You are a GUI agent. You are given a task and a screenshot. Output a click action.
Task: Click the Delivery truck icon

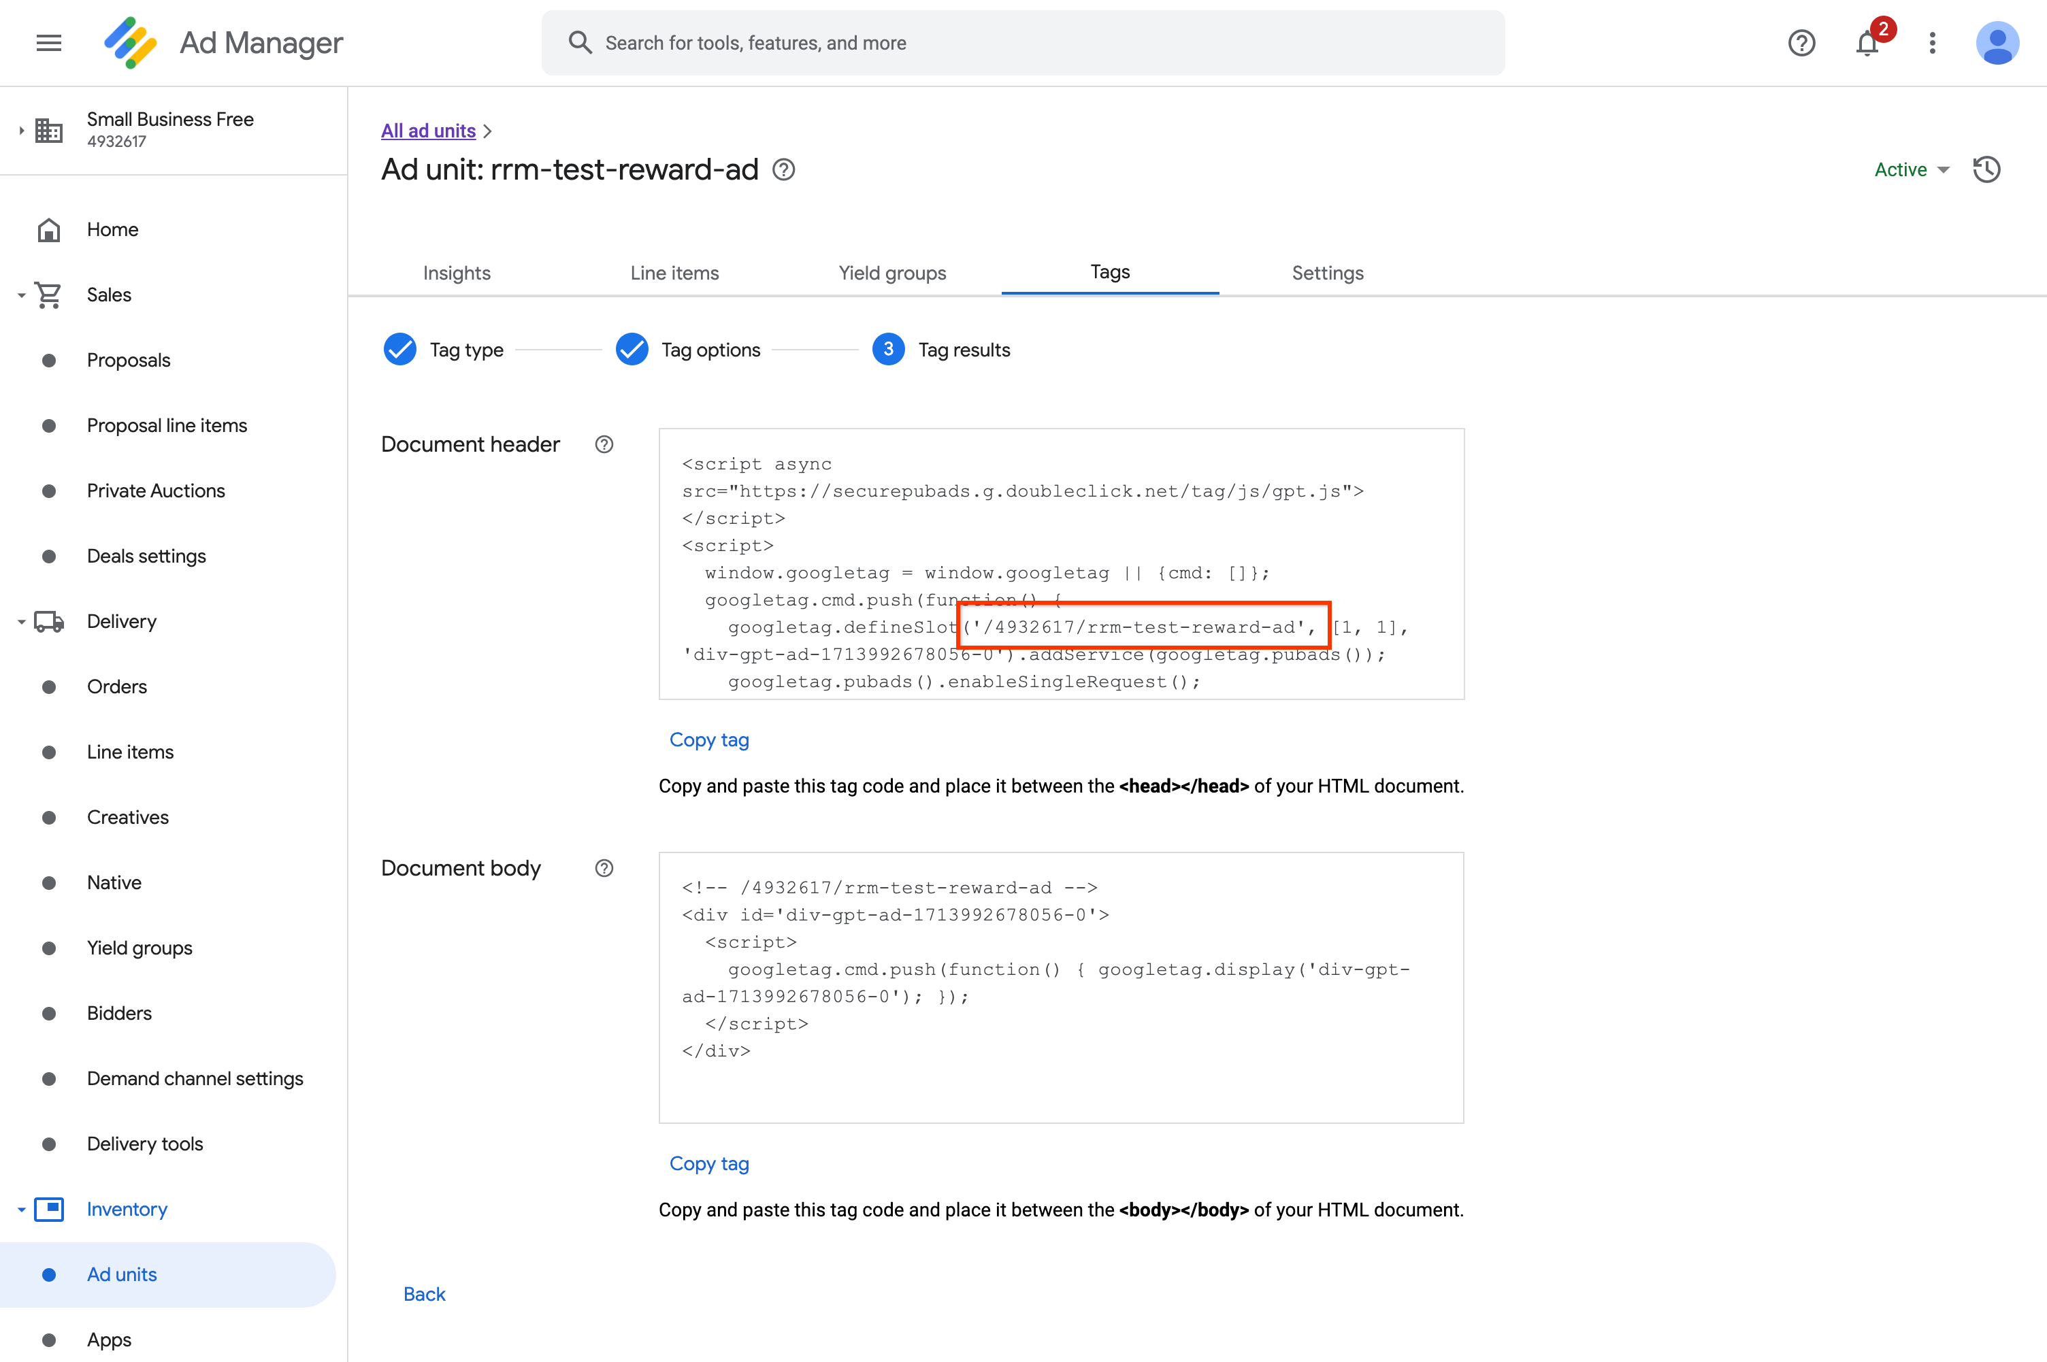(48, 622)
